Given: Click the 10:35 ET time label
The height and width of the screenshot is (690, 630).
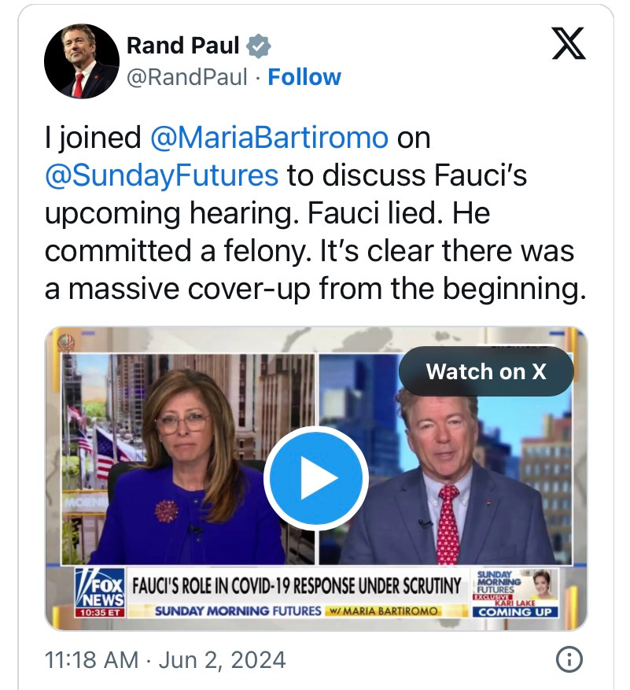Looking at the screenshot, I should tap(101, 613).
